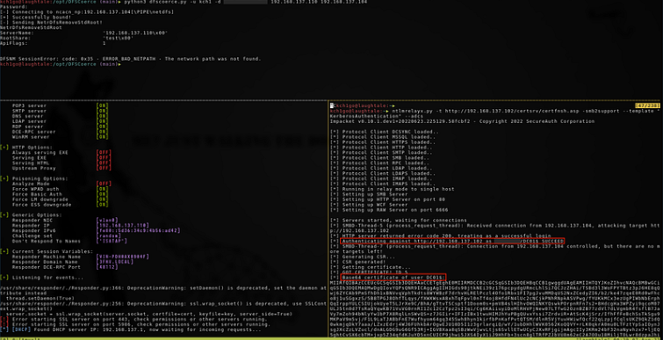Click the ON status beside Force LM downgrade
This screenshot has height=340, width=663.
pos(103,199)
